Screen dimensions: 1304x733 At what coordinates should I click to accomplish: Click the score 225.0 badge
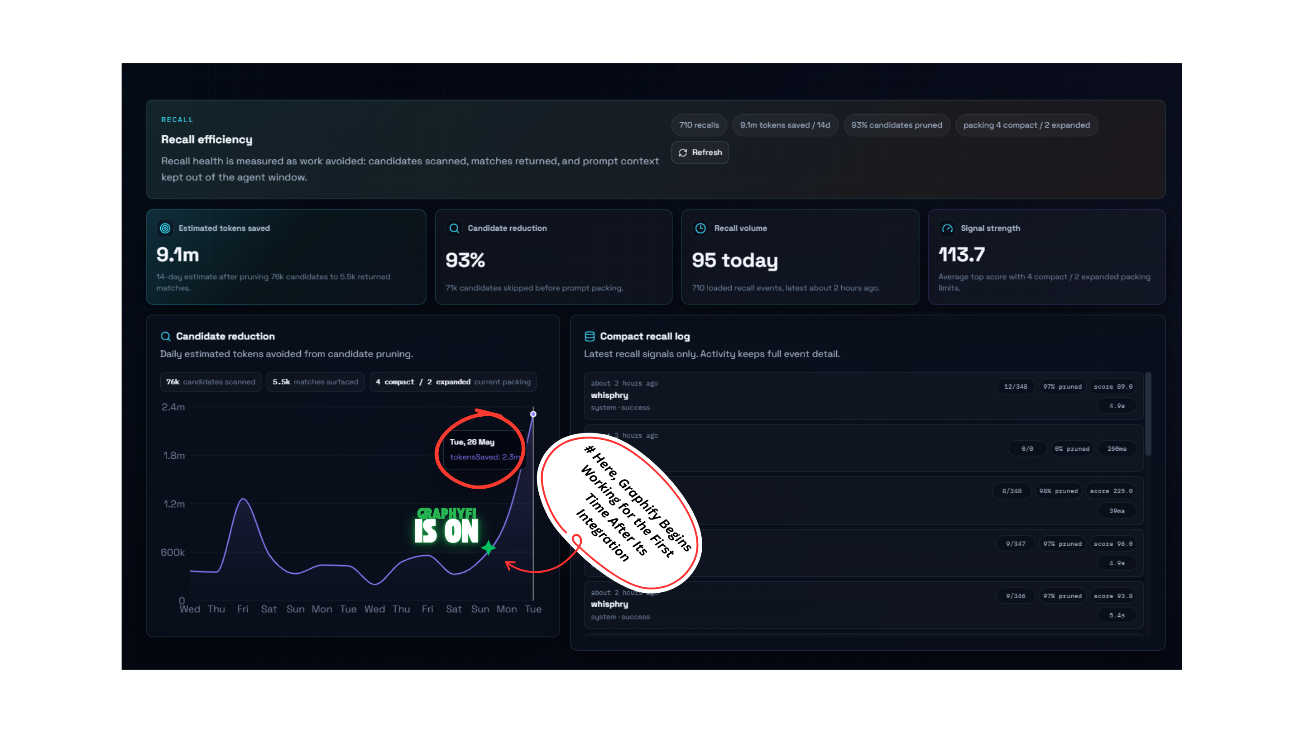pos(1111,490)
